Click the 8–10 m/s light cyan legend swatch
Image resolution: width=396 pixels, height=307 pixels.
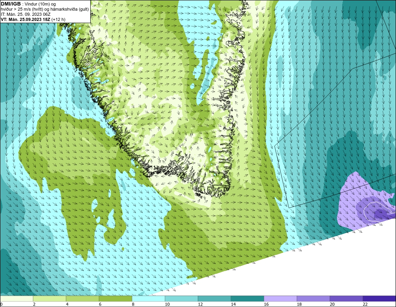(x=148, y=299)
